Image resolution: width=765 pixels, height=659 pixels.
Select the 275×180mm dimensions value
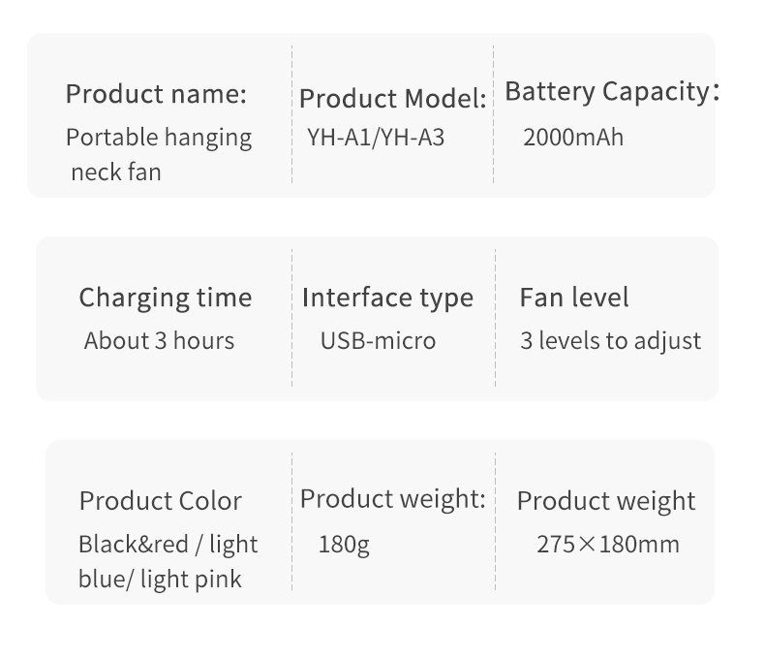point(608,545)
